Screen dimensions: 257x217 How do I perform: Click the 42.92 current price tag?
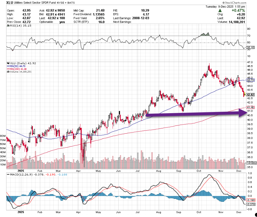click(250, 95)
